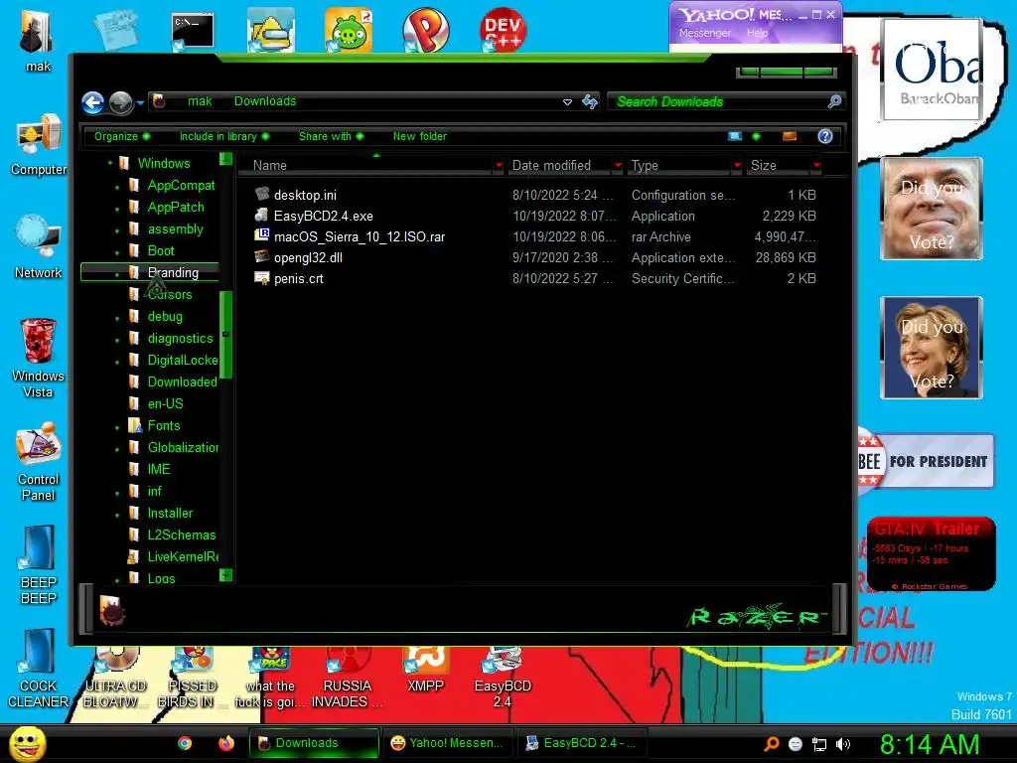Switch to EasyBCD 2.4 taskbar button
Image resolution: width=1017 pixels, height=763 pixels.
point(582,743)
